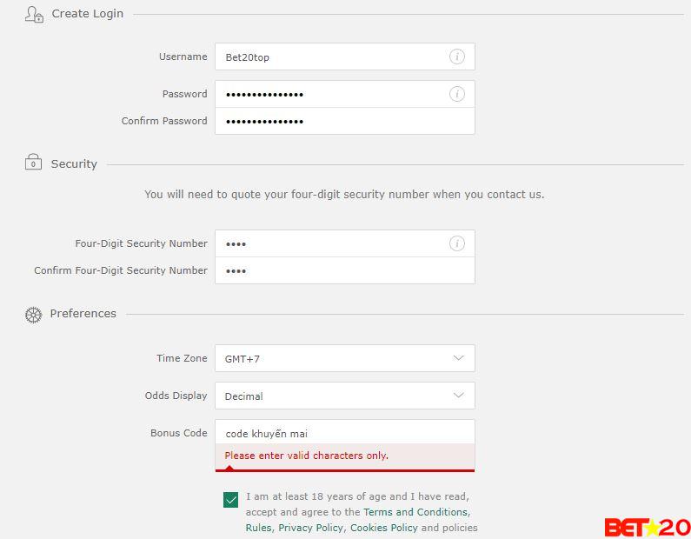This screenshot has height=539, width=691.
Task: Click the Four-Digit Security Number info icon
Action: 456,243
